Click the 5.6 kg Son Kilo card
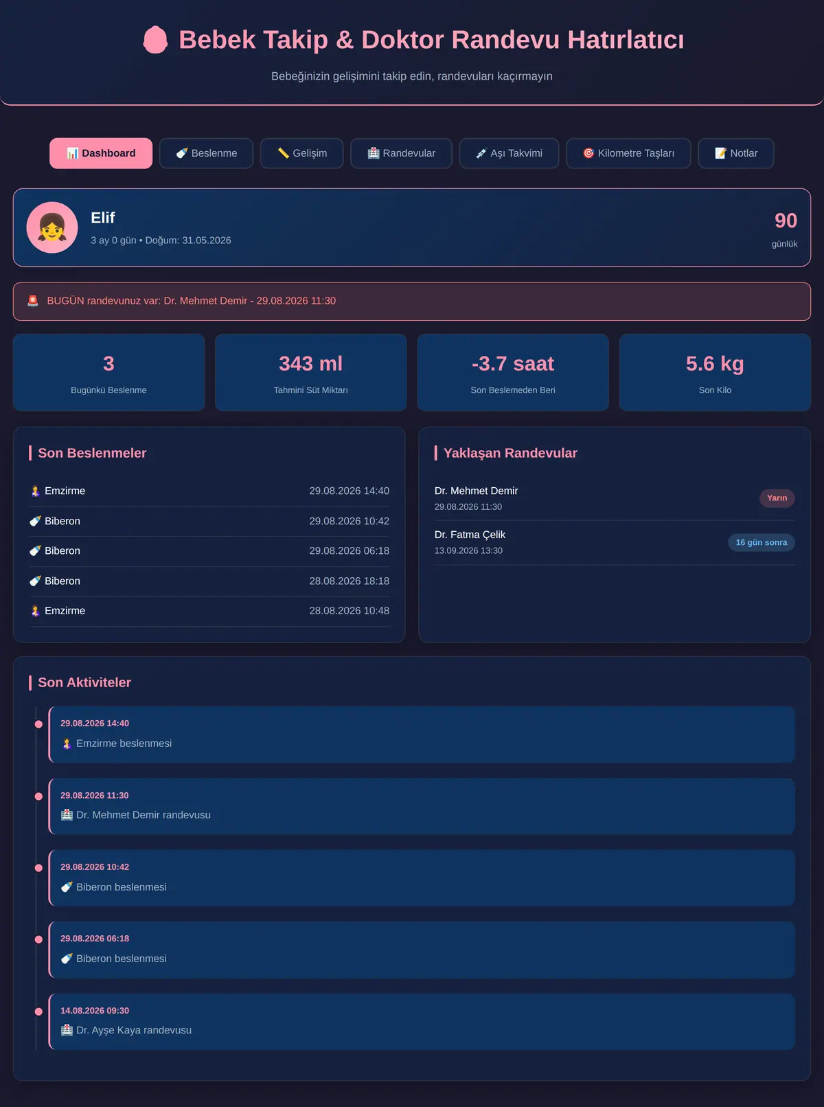 (715, 372)
